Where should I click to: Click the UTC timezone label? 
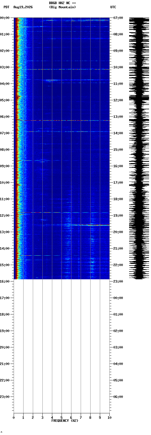coord(113,7)
